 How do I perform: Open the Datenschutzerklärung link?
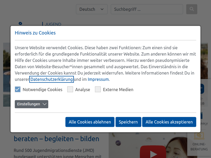click(51, 79)
